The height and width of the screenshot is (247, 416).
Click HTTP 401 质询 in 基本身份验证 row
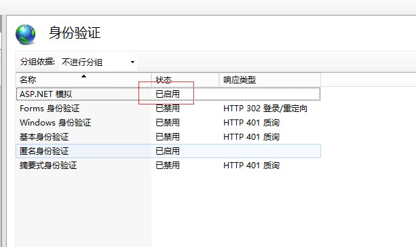[x=252, y=137]
